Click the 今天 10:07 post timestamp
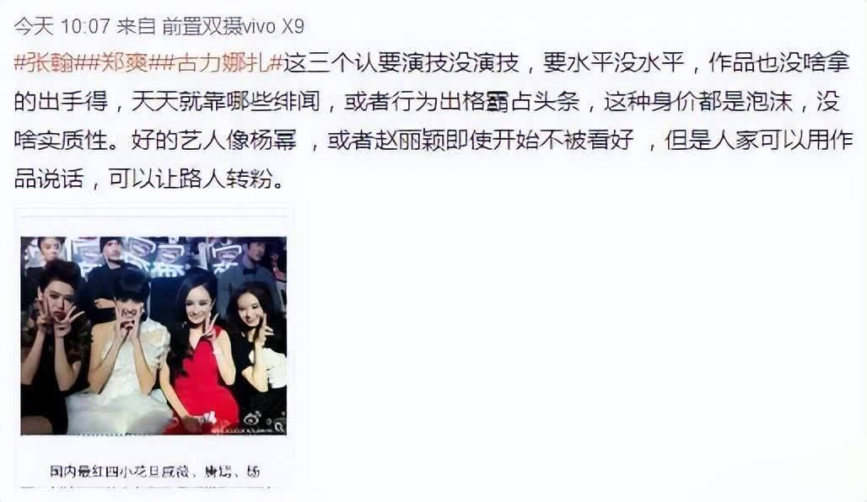 point(62,26)
